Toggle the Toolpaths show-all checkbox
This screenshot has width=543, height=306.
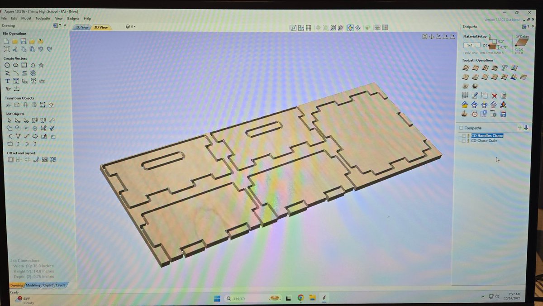click(461, 128)
